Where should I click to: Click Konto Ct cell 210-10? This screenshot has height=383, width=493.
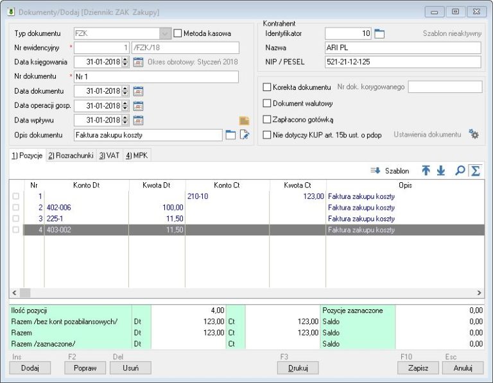coord(227,196)
